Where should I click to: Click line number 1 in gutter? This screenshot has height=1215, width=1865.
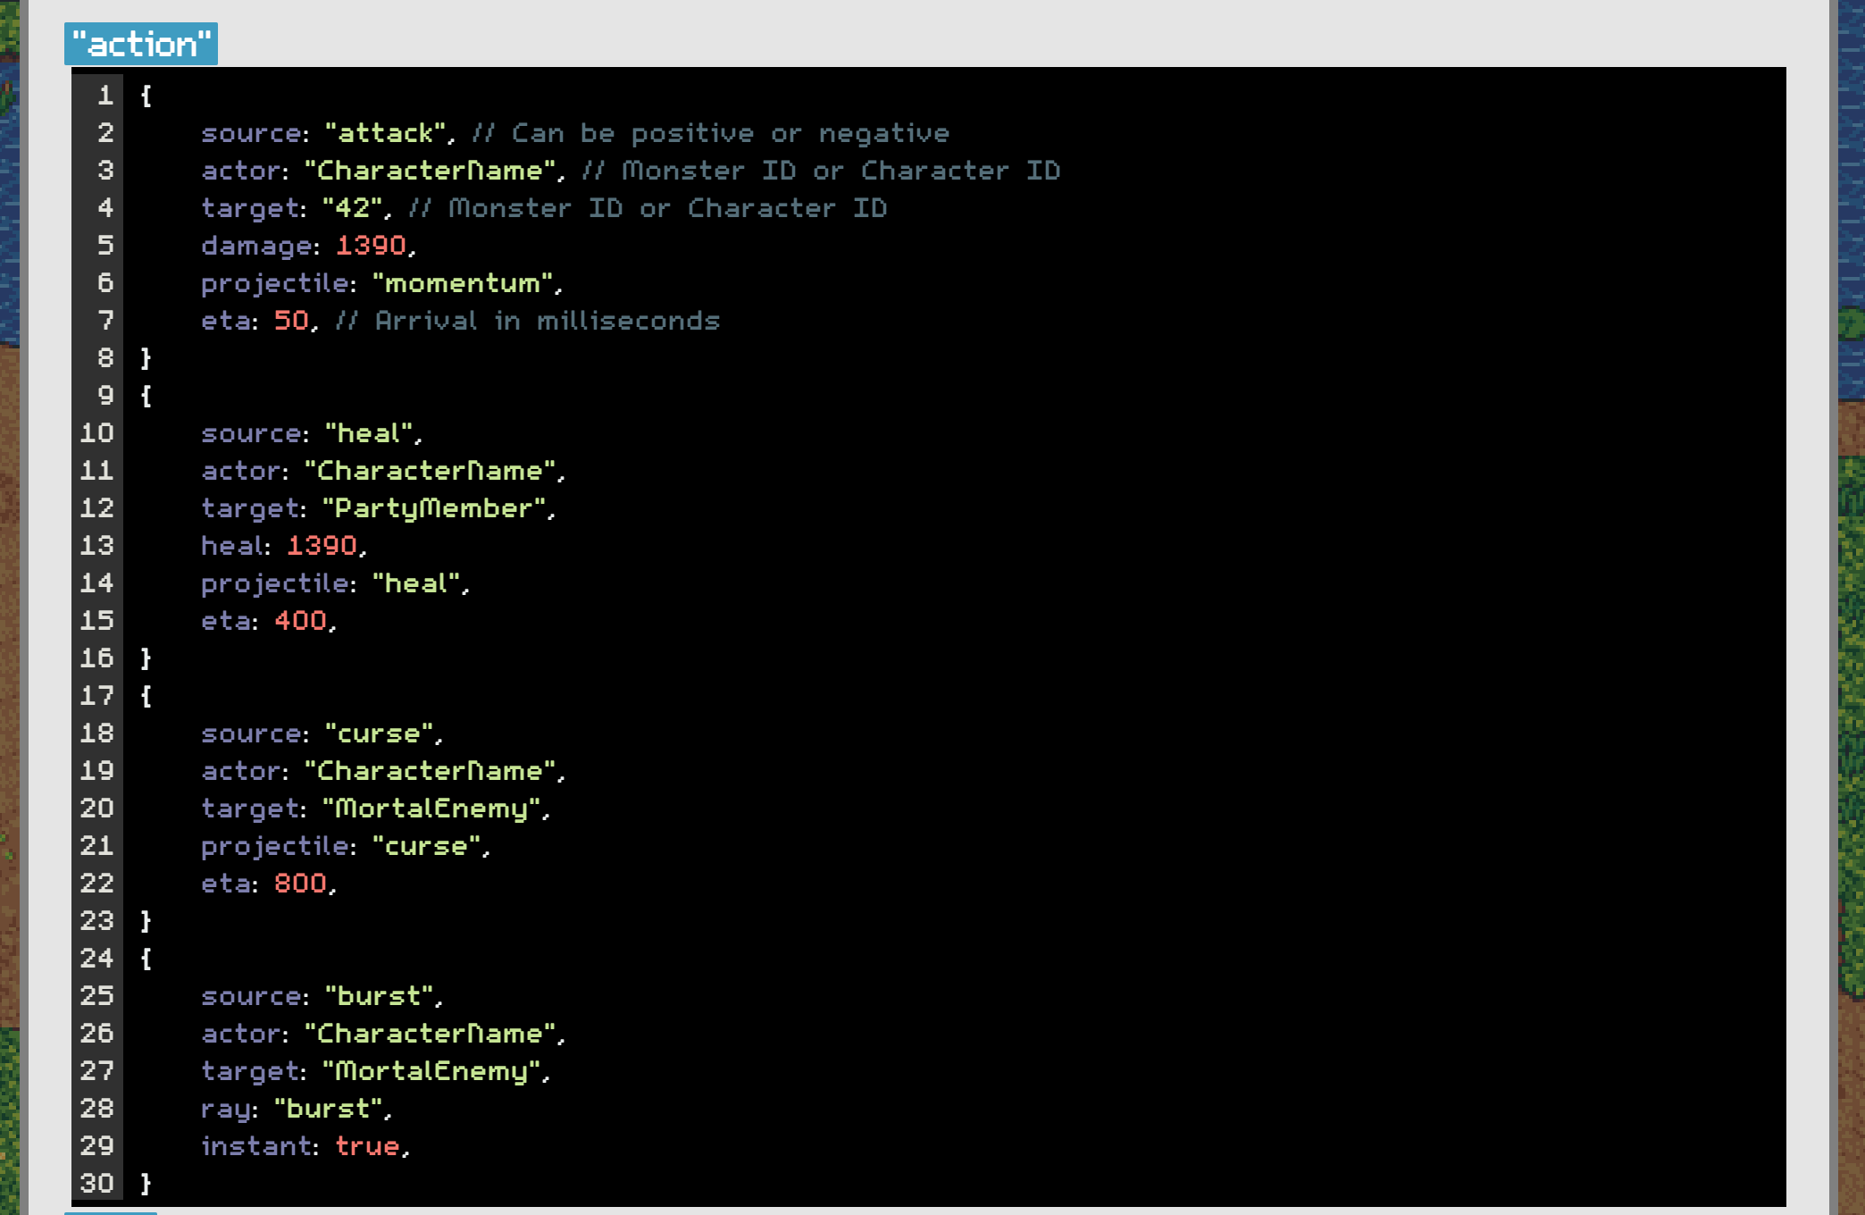[105, 96]
